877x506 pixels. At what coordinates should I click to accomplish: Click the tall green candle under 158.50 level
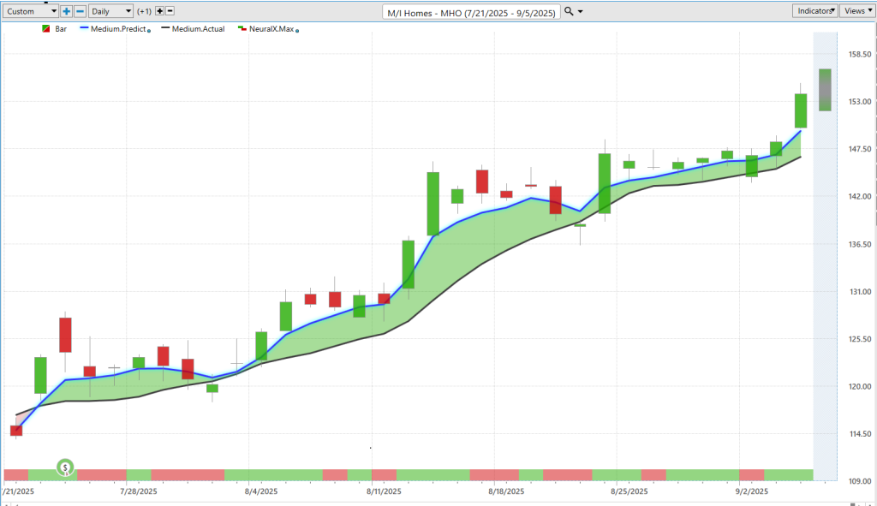coord(801,110)
